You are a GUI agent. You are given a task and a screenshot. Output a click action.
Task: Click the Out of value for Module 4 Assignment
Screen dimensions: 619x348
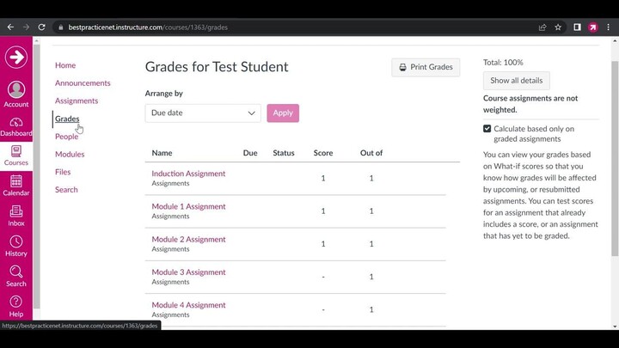click(371, 309)
